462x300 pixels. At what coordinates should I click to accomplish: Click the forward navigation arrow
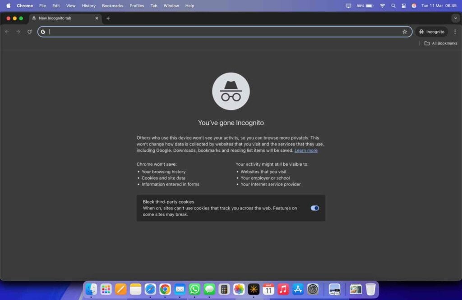[x=18, y=32]
